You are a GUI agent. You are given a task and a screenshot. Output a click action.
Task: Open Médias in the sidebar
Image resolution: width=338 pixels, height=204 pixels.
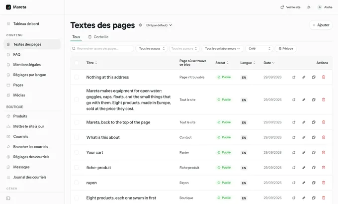click(32, 95)
